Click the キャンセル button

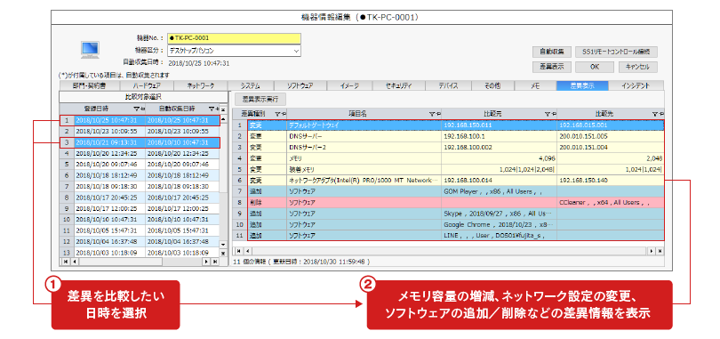(637, 67)
